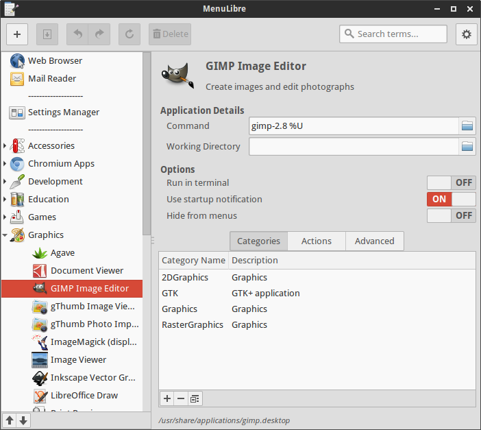Add a category with plus button
Image resolution: width=481 pixels, height=430 pixels.
[x=167, y=398]
